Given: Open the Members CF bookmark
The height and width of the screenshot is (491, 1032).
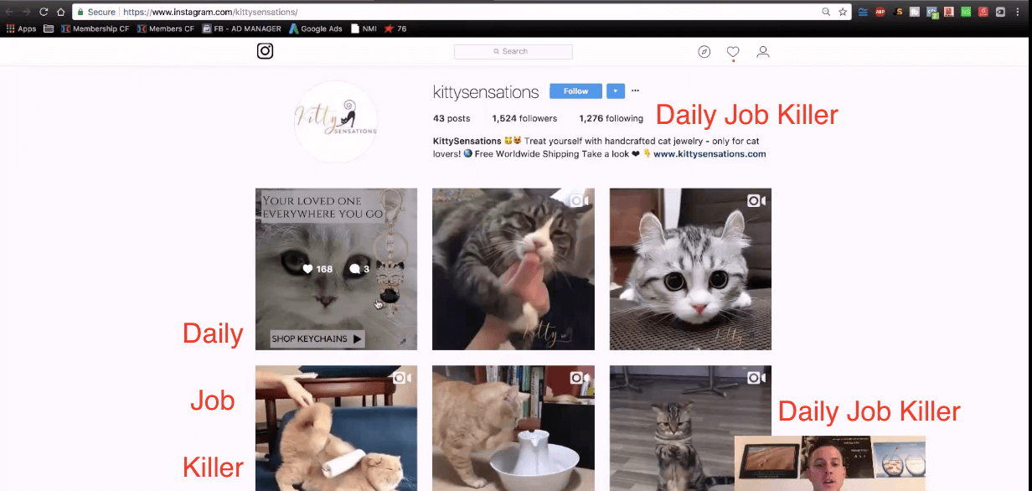Looking at the screenshot, I should click(x=166, y=28).
